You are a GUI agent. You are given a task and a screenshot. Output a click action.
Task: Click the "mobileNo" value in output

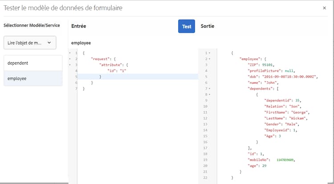click(x=285, y=159)
